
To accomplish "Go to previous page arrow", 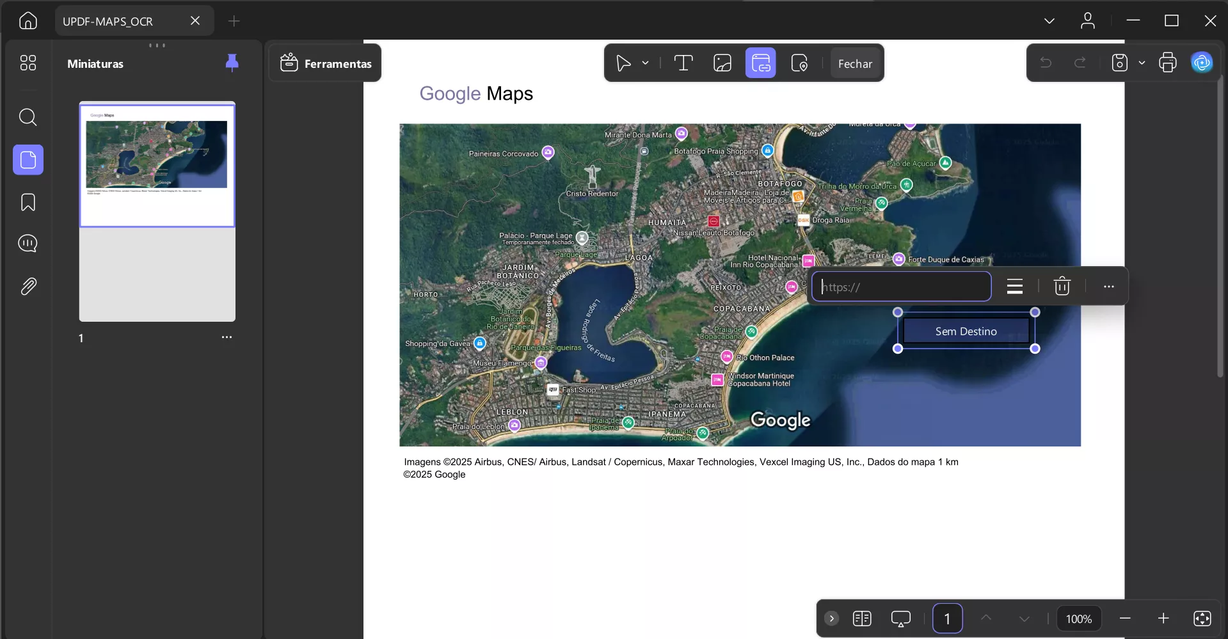I will [986, 619].
